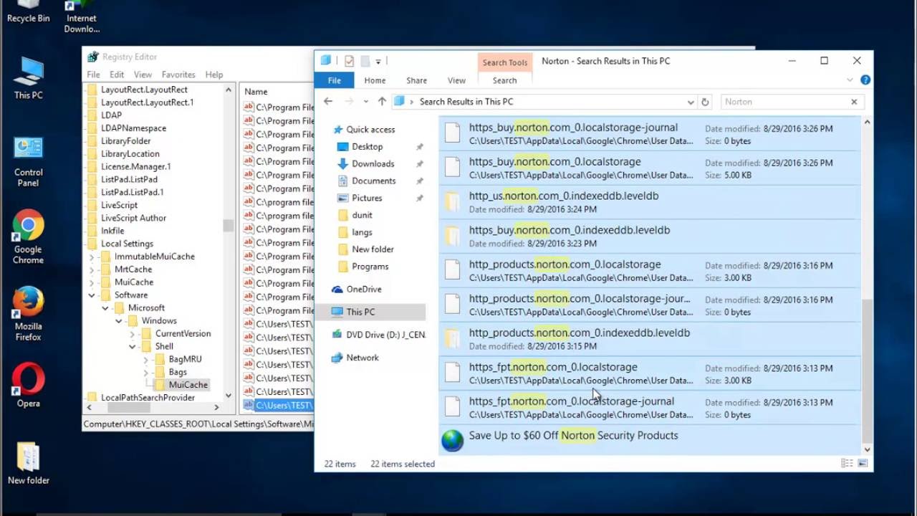Viewport: 917px width, 516px height.
Task: Clear the Norton search box
Action: pyautogui.click(x=854, y=102)
